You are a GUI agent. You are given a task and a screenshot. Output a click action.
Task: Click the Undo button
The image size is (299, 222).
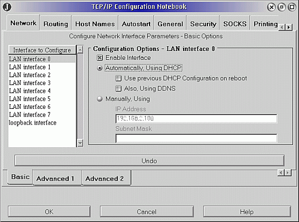coord(149,161)
